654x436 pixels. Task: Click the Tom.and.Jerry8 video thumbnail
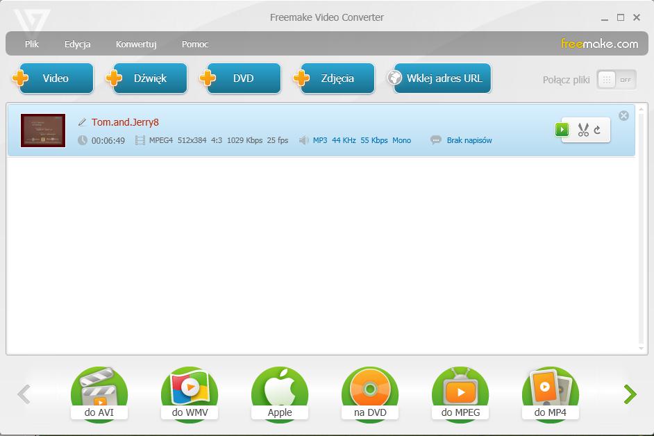(43, 131)
